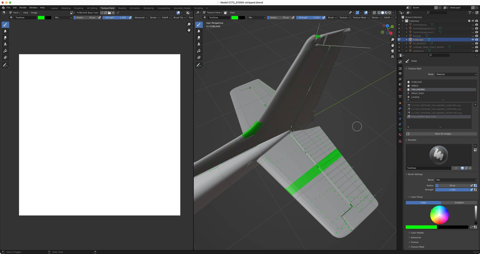This screenshot has width=480, height=254.
Task: Disable the Collection checkbox in the outliner
Action: click(x=469, y=21)
